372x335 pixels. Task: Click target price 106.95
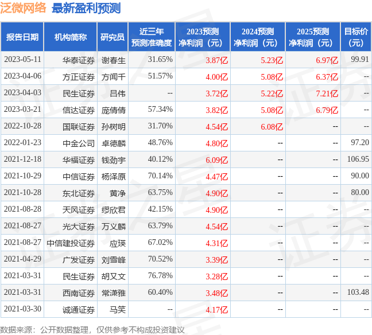click(358, 159)
